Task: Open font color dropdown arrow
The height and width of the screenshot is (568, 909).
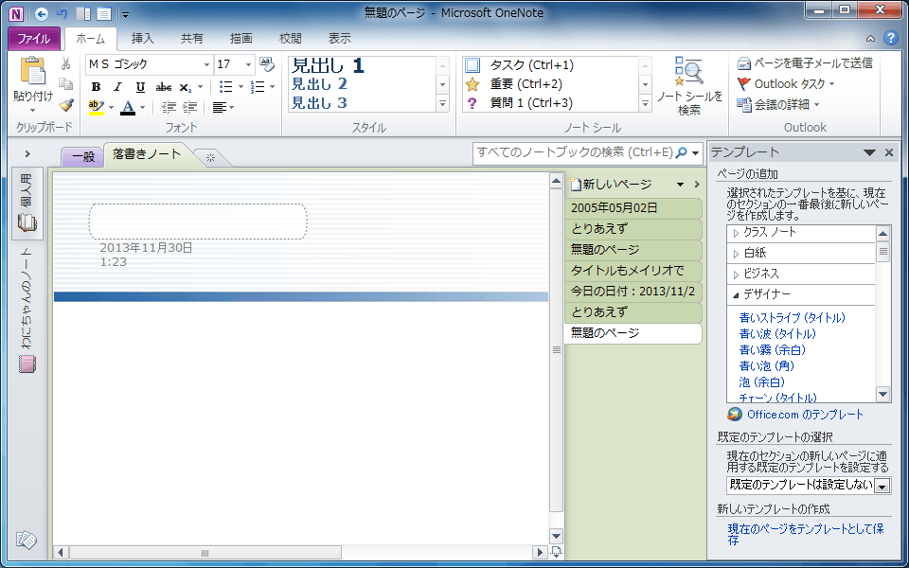Action: pyautogui.click(x=142, y=107)
